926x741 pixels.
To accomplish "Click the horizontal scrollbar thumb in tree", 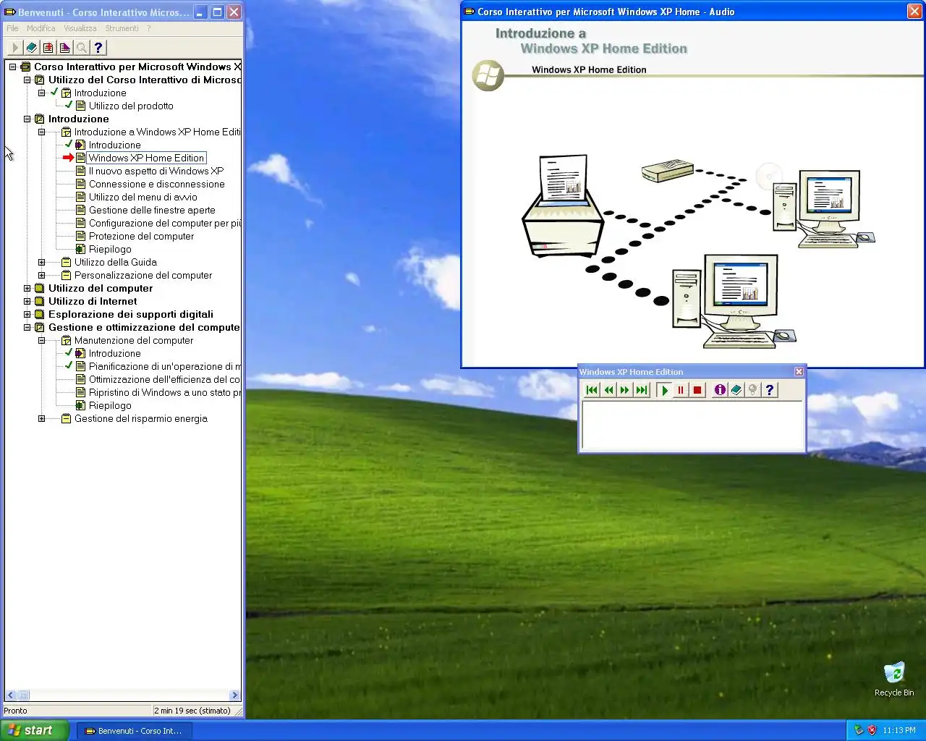I will [x=23, y=695].
